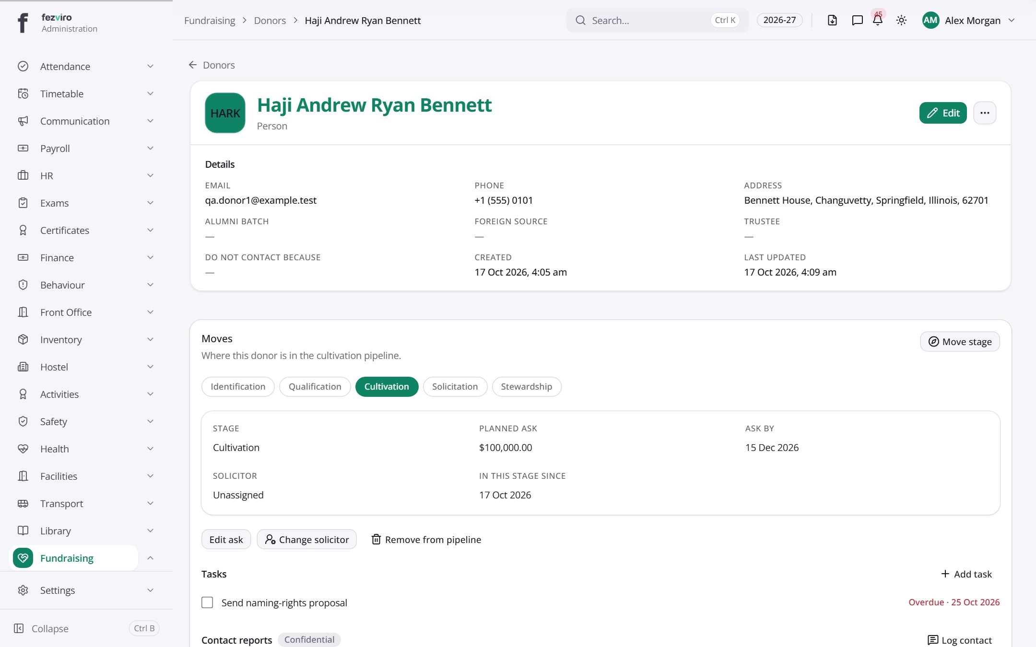The width and height of the screenshot is (1036, 647).
Task: Select the Solicitation stage pill
Action: 455,386
